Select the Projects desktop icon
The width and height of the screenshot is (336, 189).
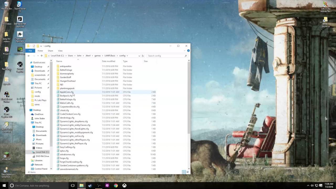tap(7, 51)
